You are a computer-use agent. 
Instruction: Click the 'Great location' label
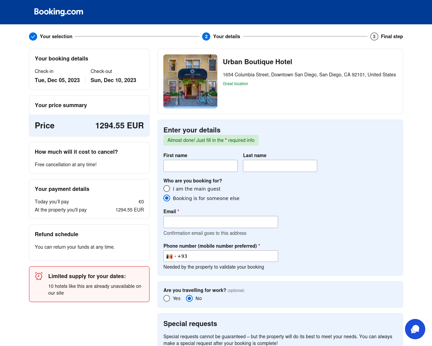[235, 84]
